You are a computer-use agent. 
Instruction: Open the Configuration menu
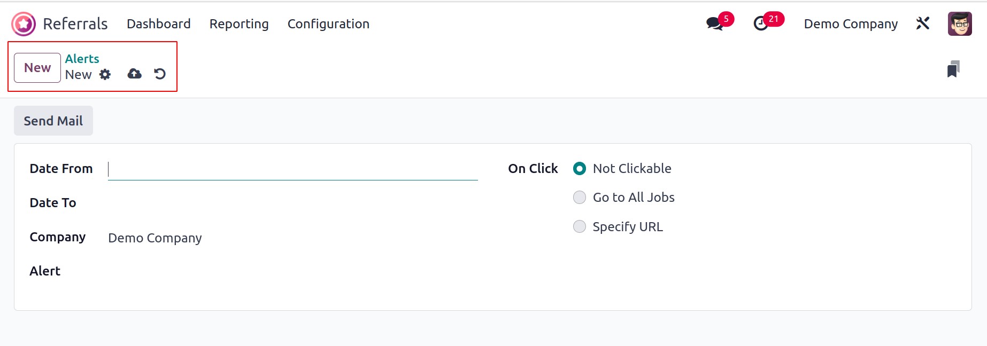328,24
